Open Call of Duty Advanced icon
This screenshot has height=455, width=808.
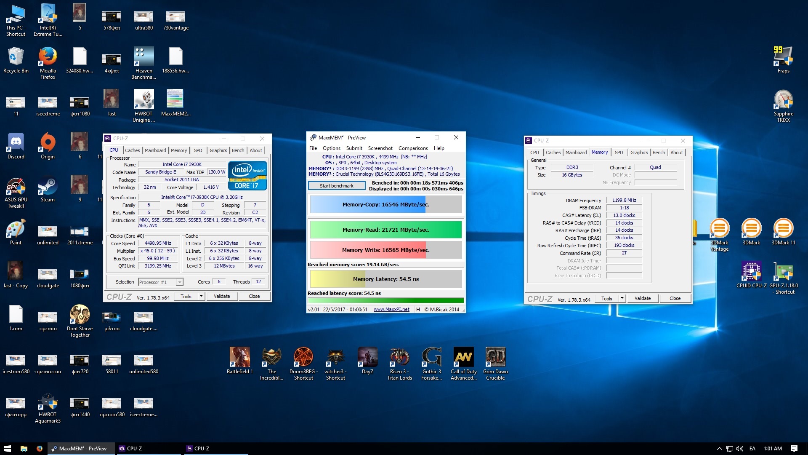tap(463, 364)
